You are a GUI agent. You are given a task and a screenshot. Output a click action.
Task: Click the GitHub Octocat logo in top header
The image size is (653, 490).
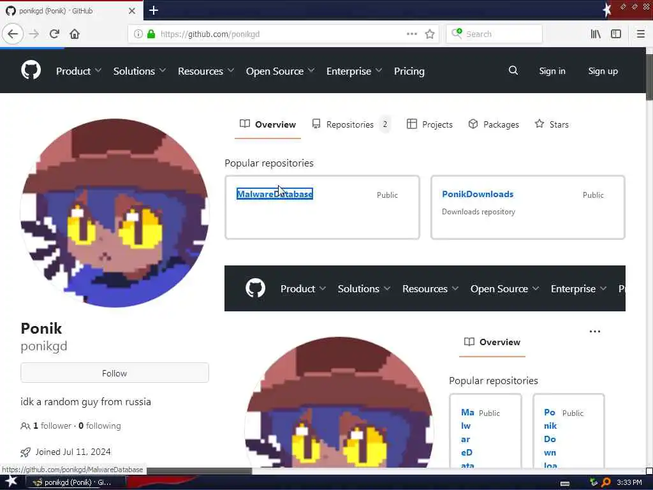pyautogui.click(x=31, y=70)
